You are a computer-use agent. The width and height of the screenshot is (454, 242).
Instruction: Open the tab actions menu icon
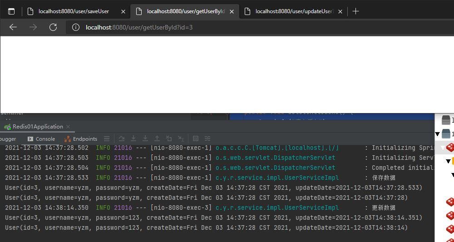[11, 11]
